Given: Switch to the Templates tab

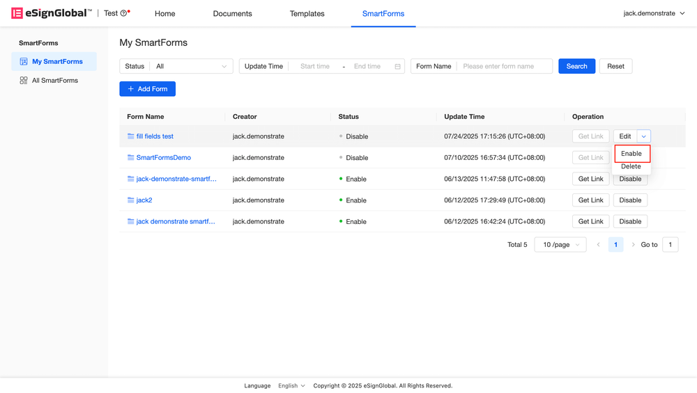Looking at the screenshot, I should 307,13.
